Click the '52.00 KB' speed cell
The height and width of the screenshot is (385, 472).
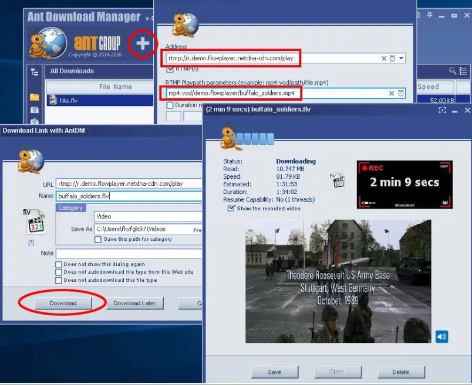coord(442,100)
